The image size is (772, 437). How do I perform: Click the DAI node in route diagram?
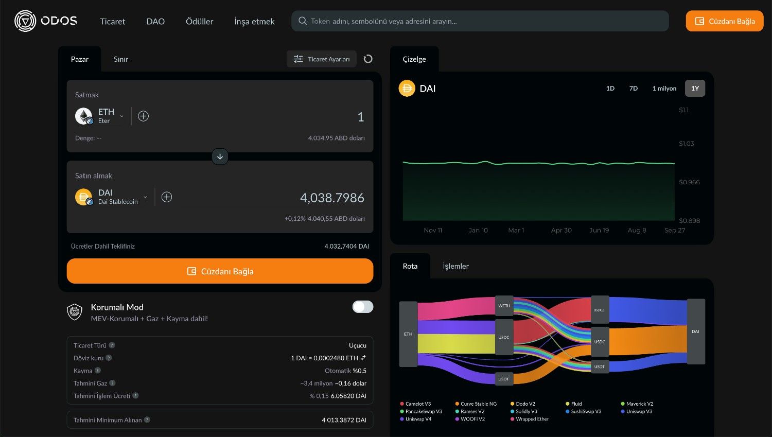click(696, 331)
